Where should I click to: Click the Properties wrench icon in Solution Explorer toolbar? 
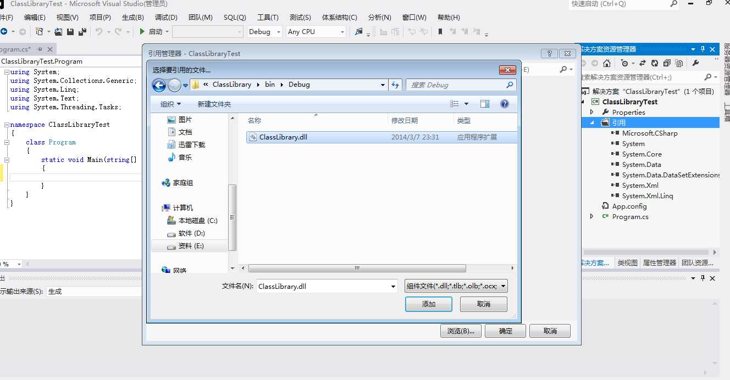coord(696,63)
